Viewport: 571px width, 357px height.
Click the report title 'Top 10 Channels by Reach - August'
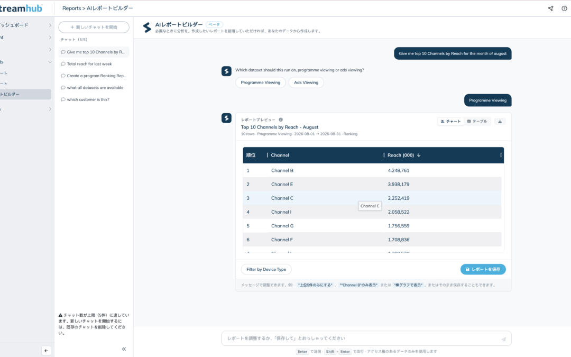click(280, 127)
